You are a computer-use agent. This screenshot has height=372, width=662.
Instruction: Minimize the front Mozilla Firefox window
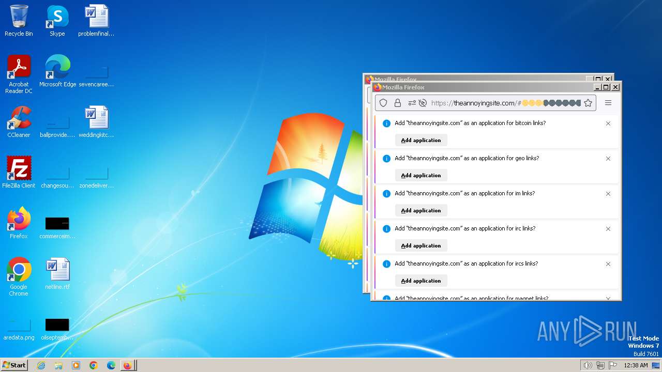(597, 87)
